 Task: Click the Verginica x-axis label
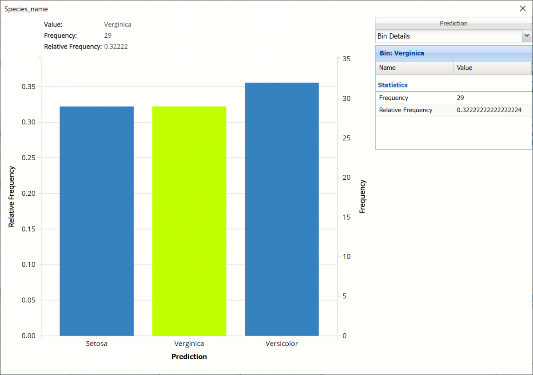189,343
